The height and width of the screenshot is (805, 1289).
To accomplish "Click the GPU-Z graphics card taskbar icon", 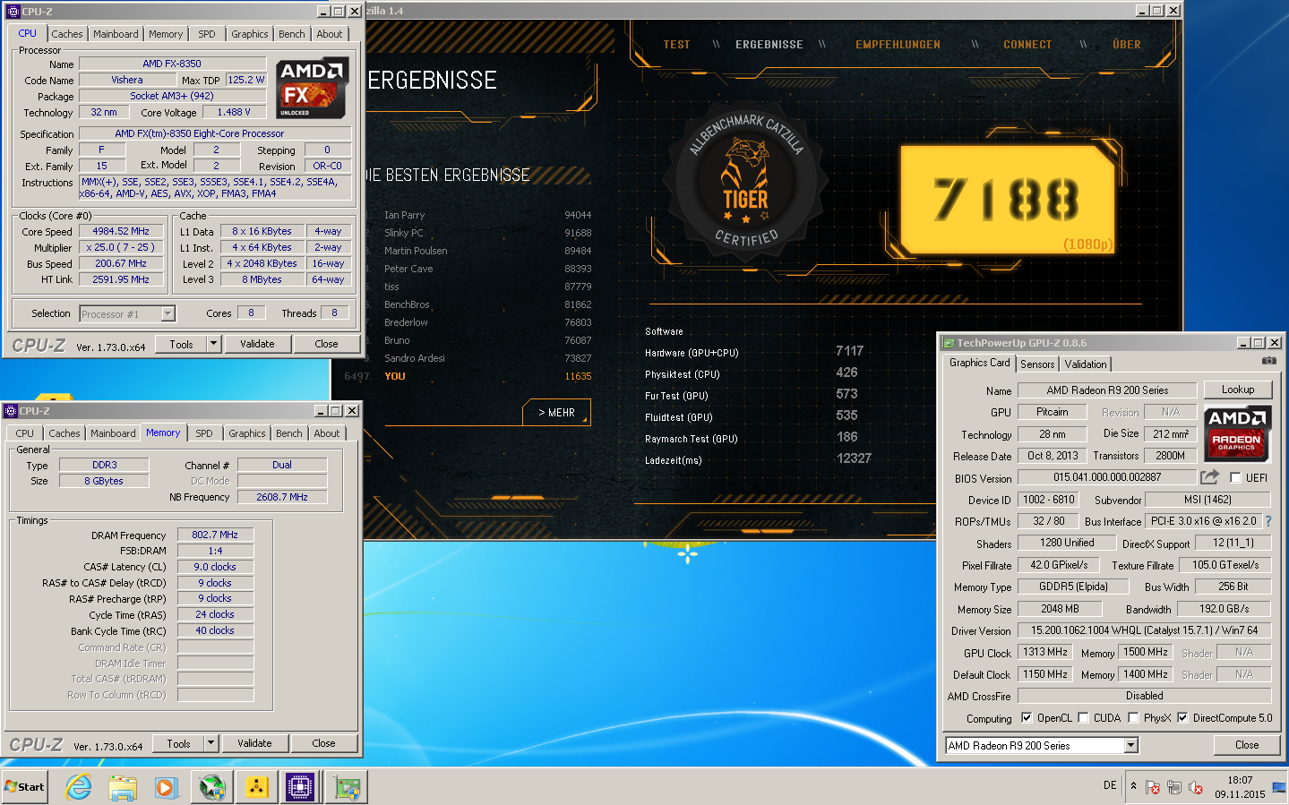I will coord(348,787).
